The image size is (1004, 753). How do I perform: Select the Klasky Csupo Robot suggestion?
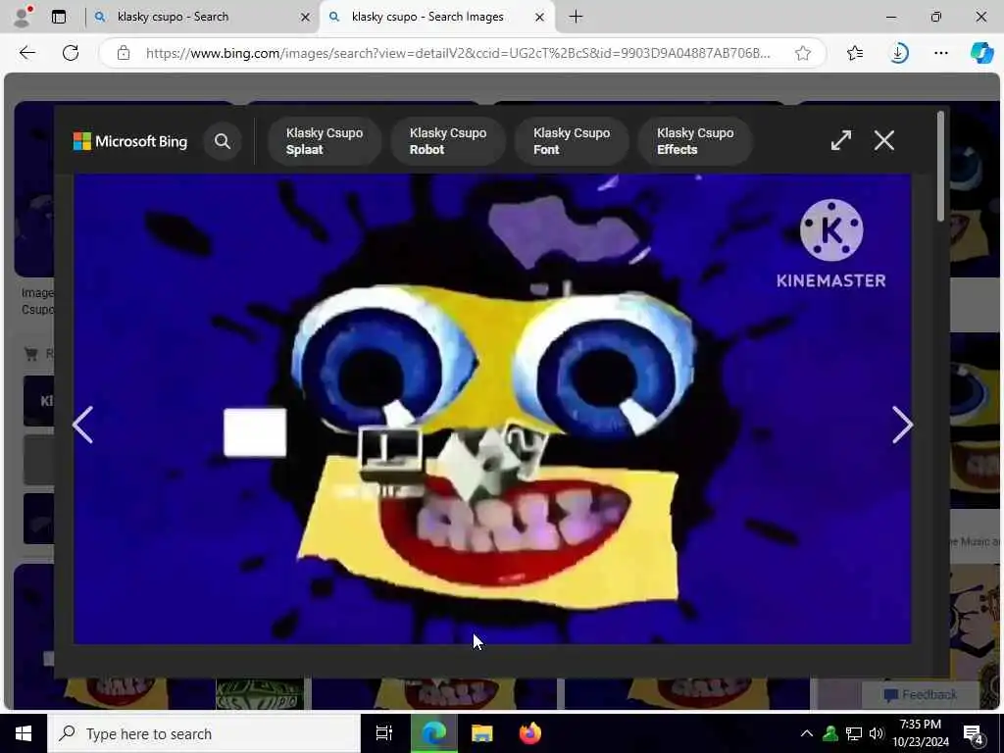click(x=448, y=141)
